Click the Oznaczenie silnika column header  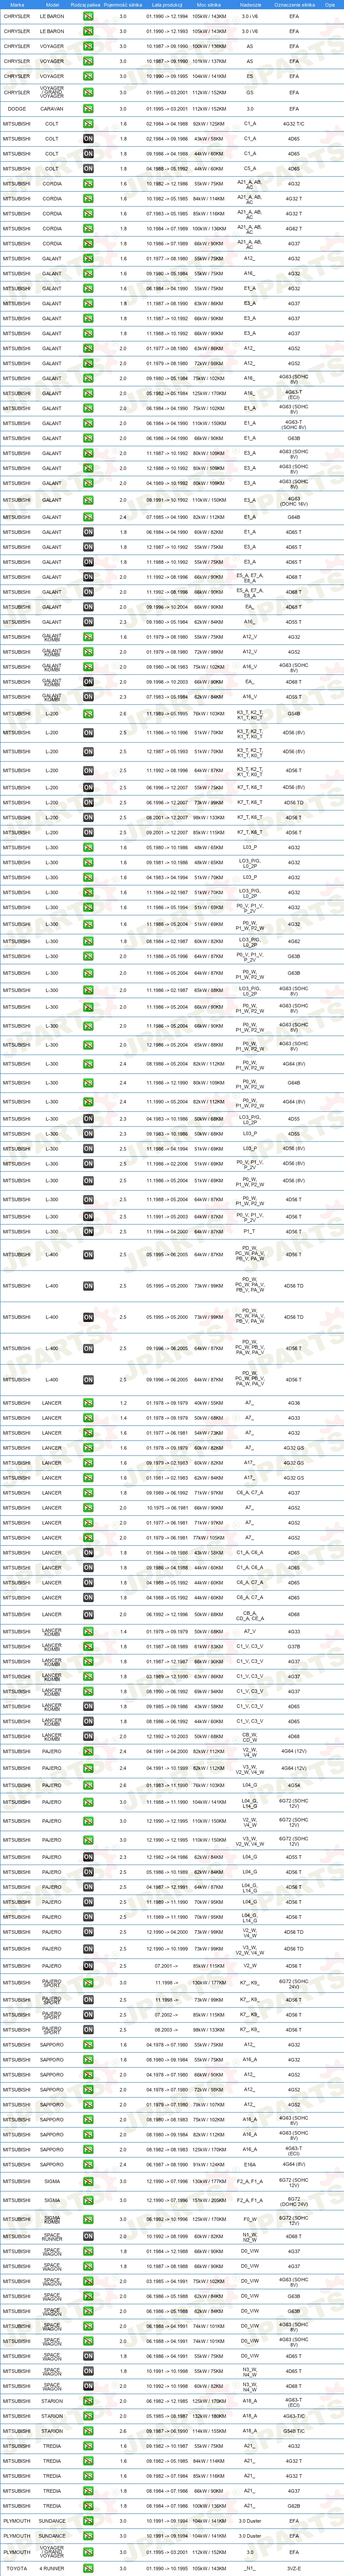[x=294, y=4]
